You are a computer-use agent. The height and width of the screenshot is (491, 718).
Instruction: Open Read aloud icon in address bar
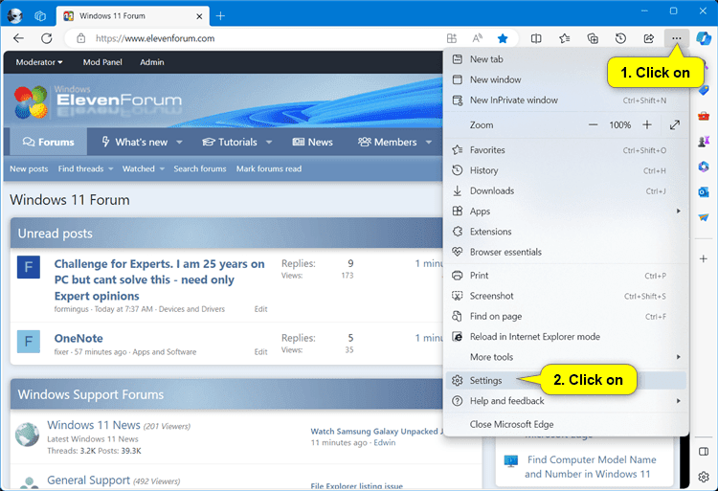click(477, 38)
